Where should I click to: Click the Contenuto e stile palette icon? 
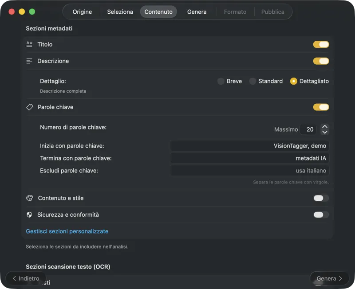29,198
